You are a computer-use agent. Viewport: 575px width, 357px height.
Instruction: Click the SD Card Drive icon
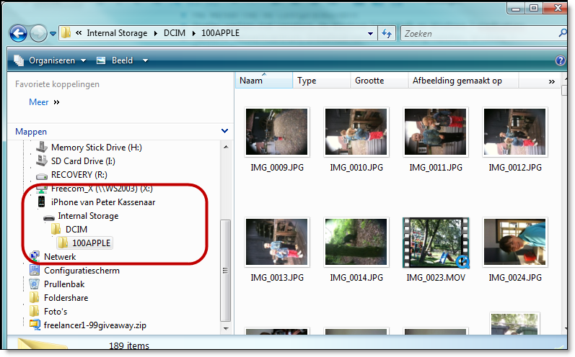[x=42, y=161]
